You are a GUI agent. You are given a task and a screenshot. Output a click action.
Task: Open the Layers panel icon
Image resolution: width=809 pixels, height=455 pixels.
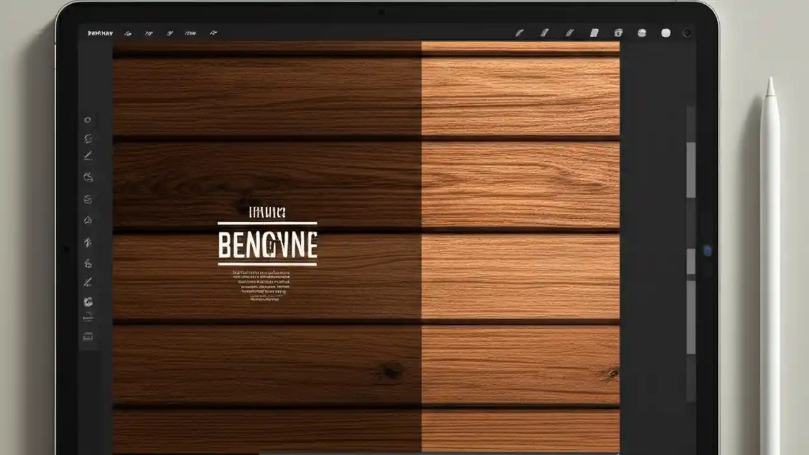click(x=594, y=33)
